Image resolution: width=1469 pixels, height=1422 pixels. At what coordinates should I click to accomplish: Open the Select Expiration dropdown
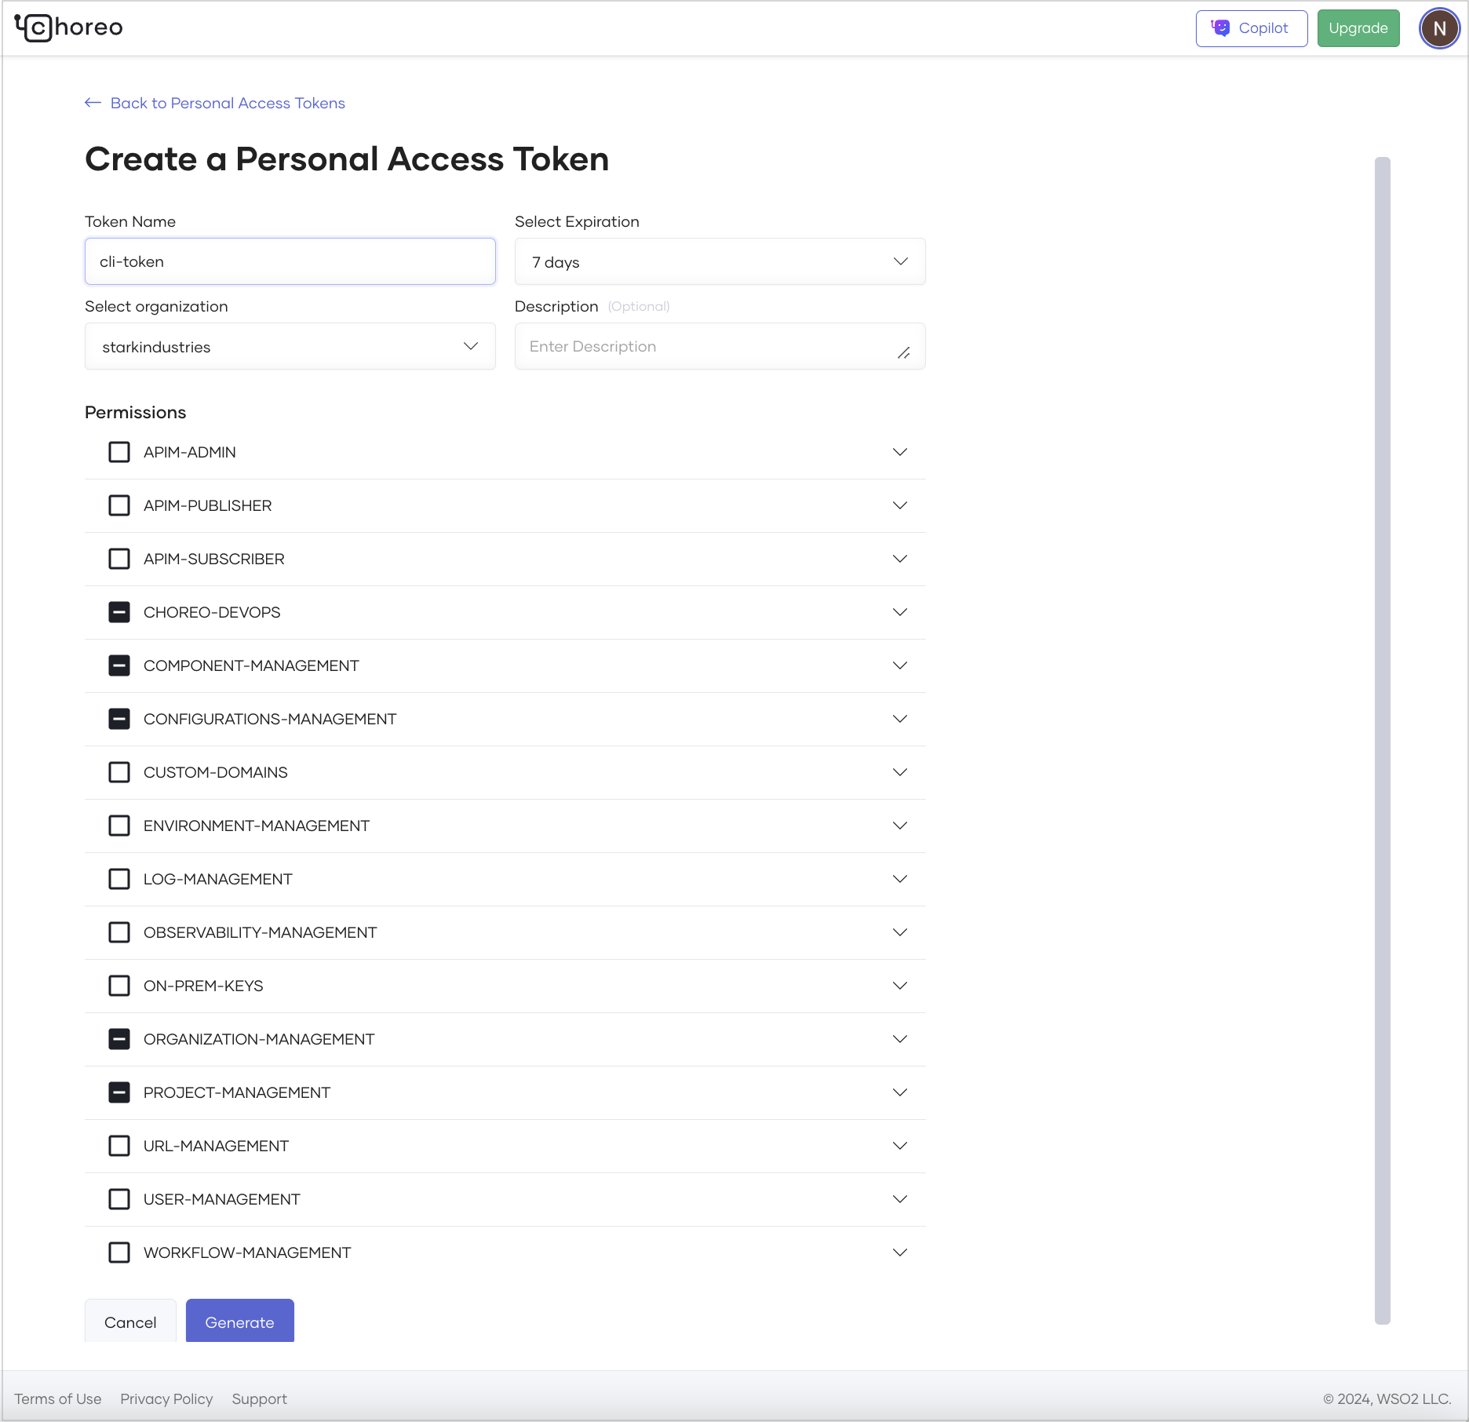[x=720, y=262]
